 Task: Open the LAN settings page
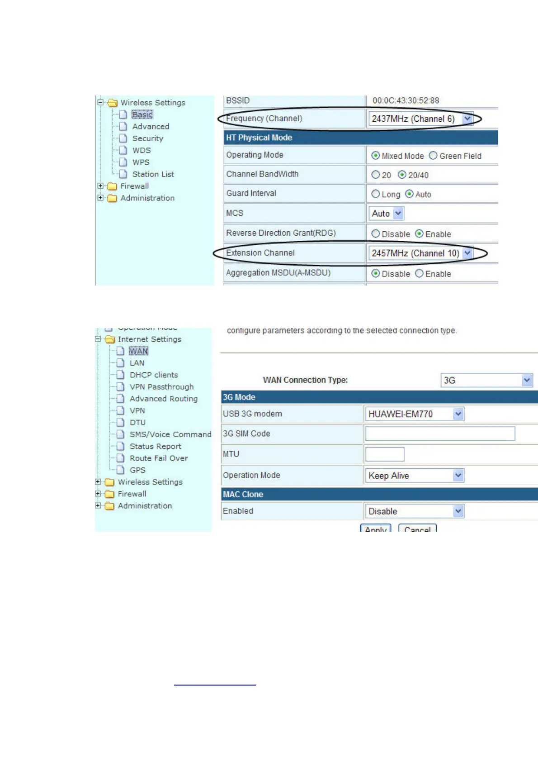pos(137,363)
